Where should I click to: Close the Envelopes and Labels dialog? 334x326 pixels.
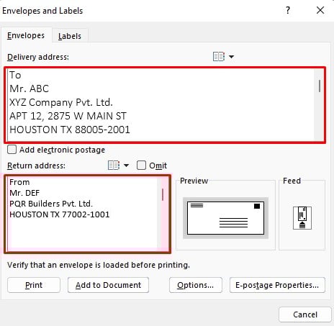click(320, 10)
